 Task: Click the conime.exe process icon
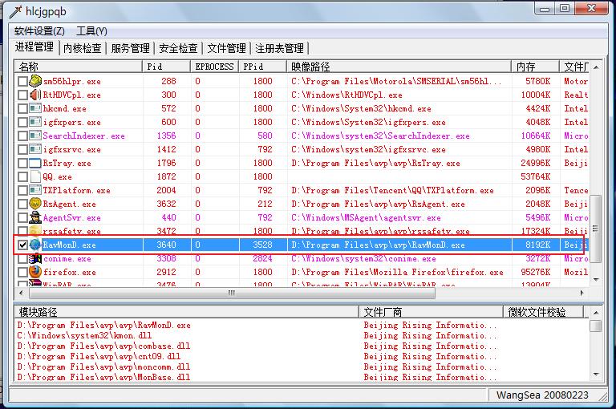point(35,258)
